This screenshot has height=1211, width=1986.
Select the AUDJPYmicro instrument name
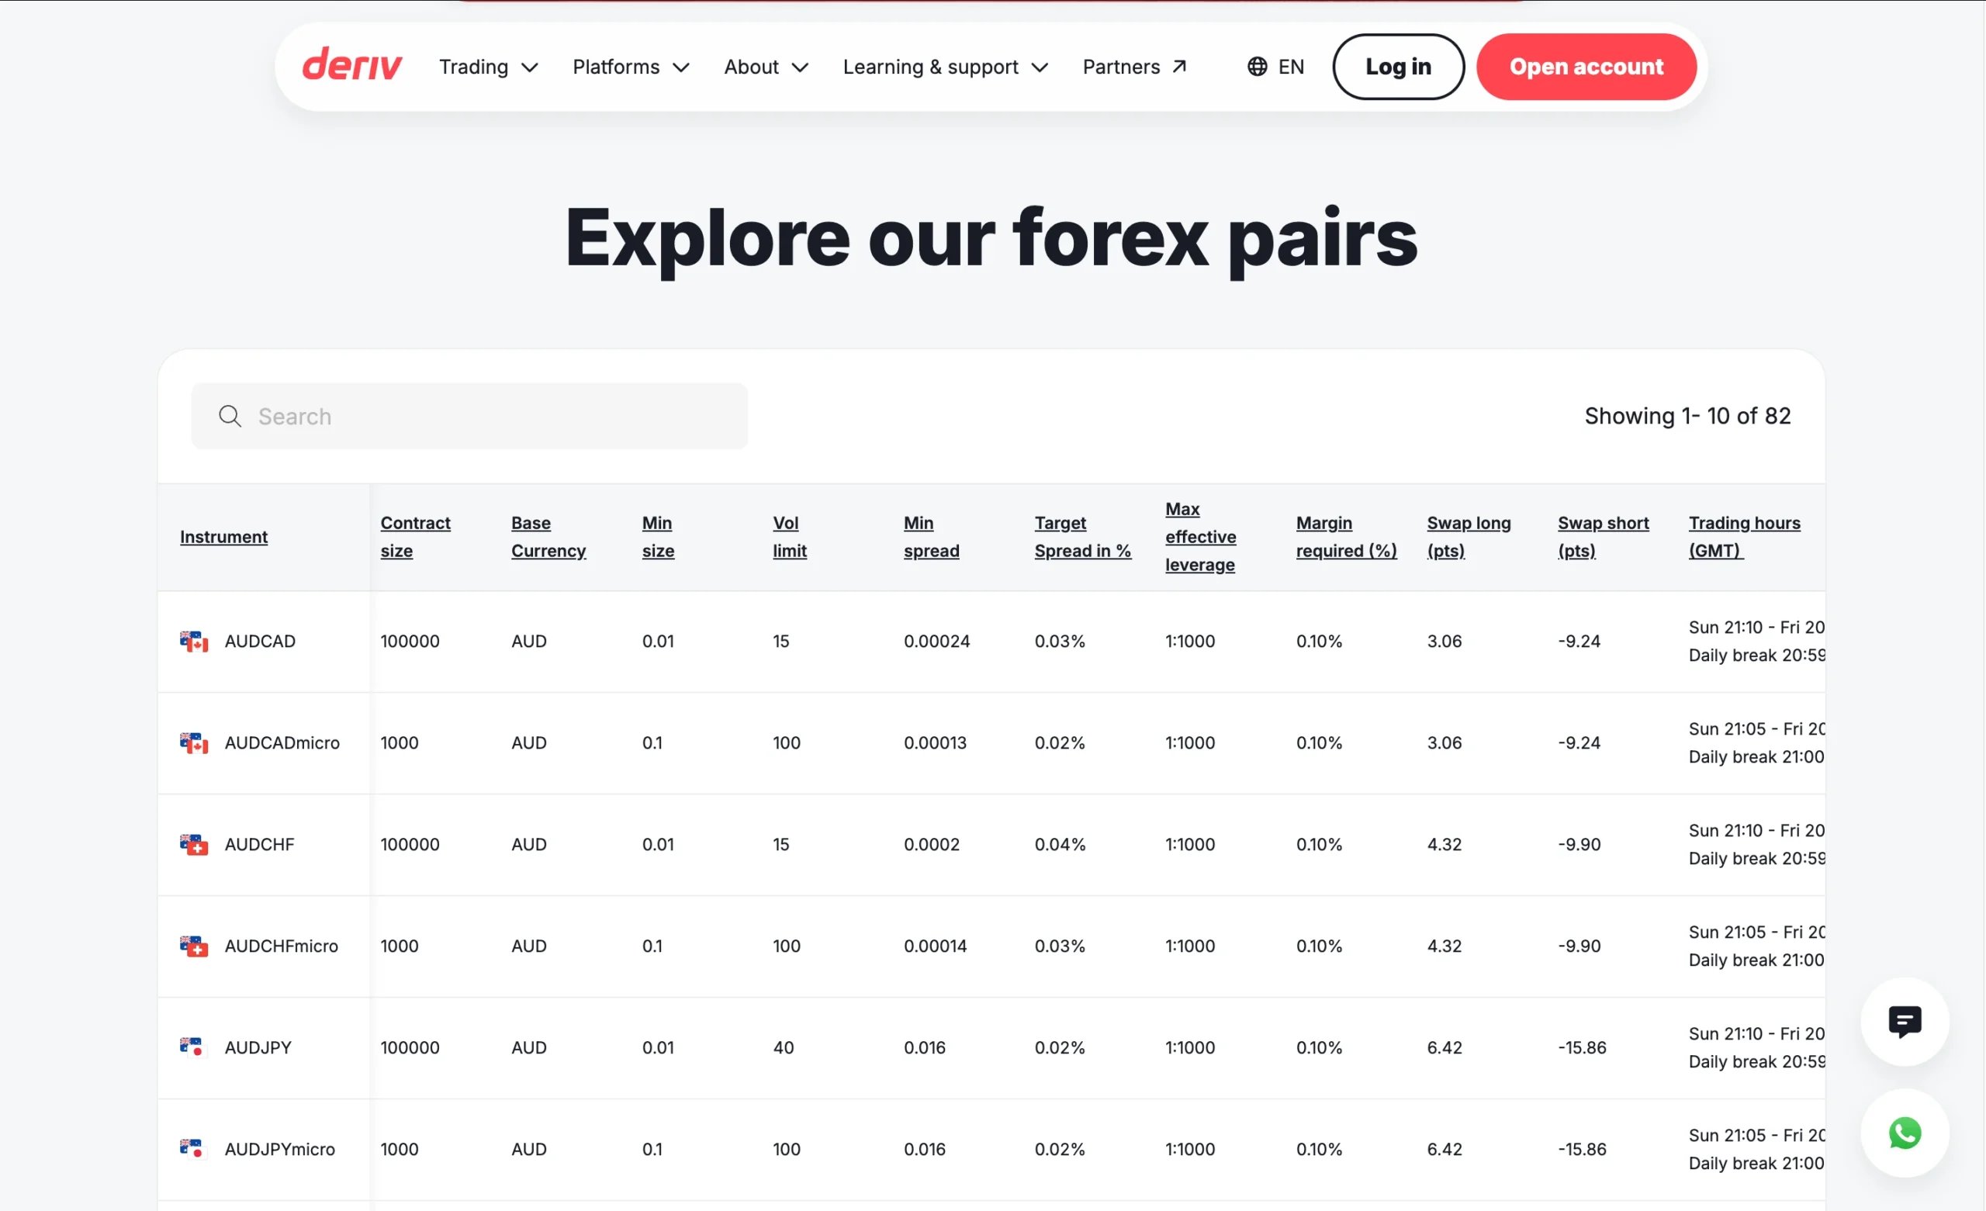click(280, 1149)
